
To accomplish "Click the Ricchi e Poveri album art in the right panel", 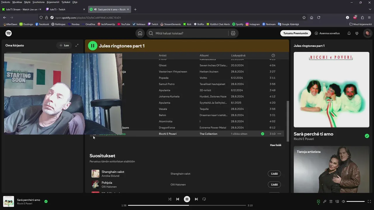I will click(331, 90).
